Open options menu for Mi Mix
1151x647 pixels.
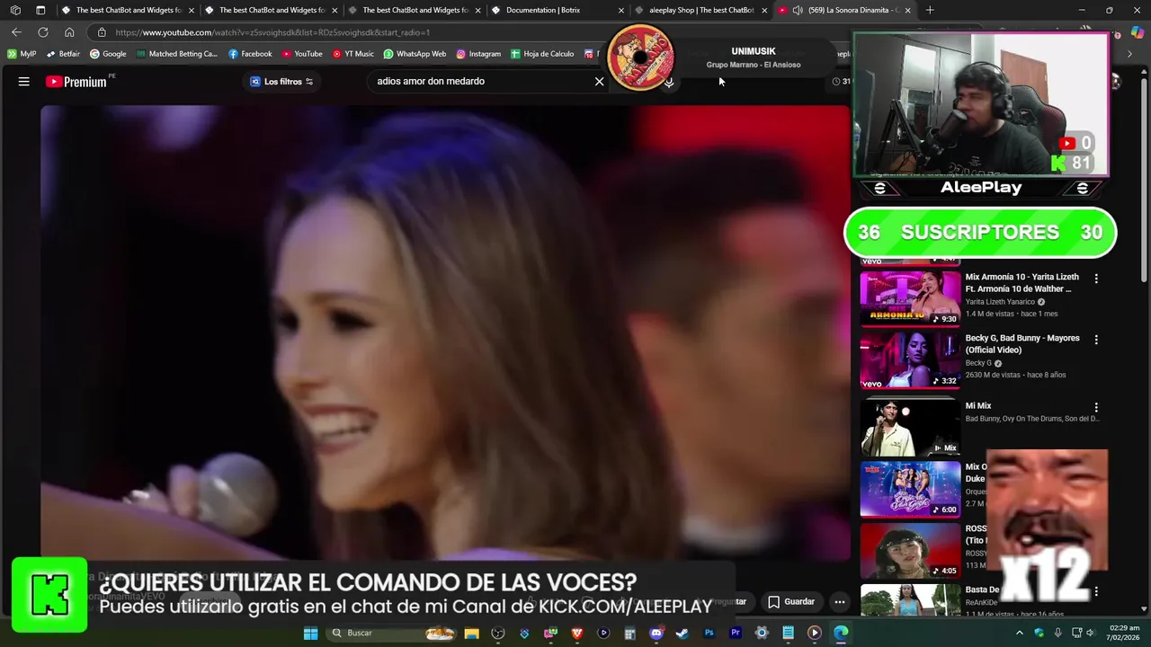1096,407
